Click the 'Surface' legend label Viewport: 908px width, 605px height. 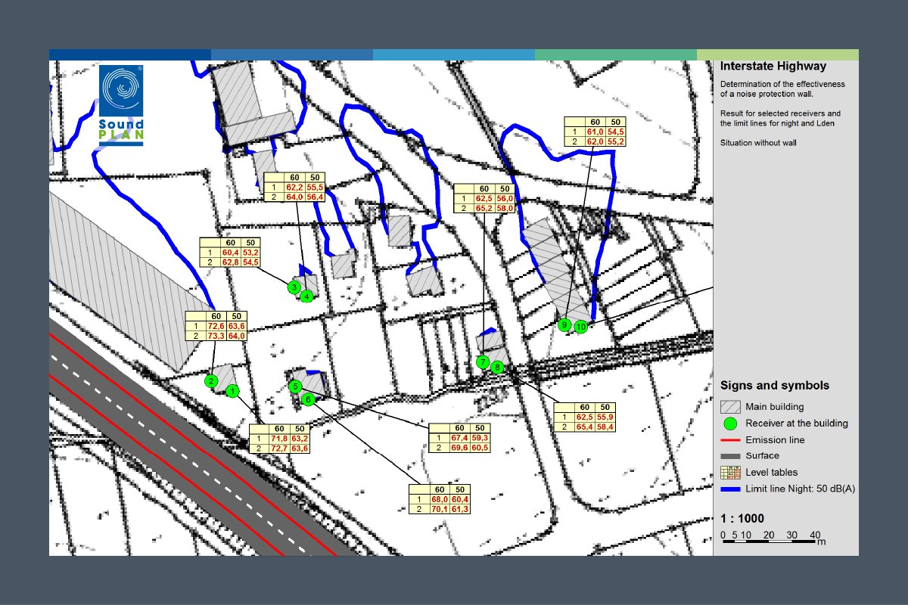[763, 456]
